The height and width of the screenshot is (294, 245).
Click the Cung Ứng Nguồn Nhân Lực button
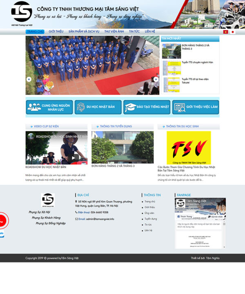pos(50,107)
